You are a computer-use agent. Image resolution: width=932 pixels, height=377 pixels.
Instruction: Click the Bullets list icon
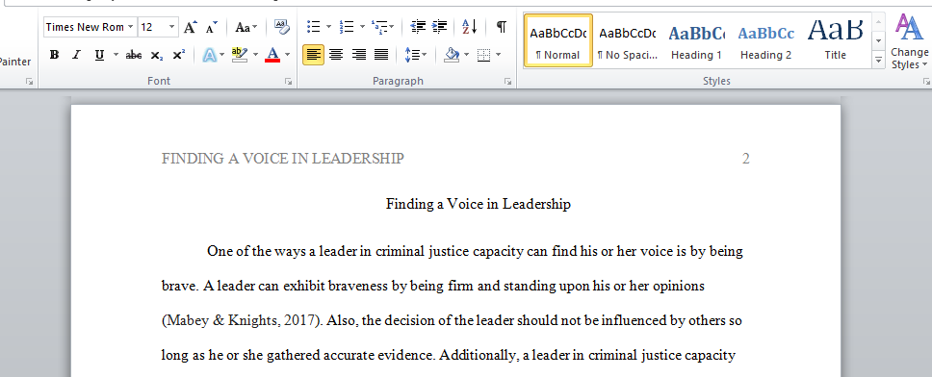[313, 27]
